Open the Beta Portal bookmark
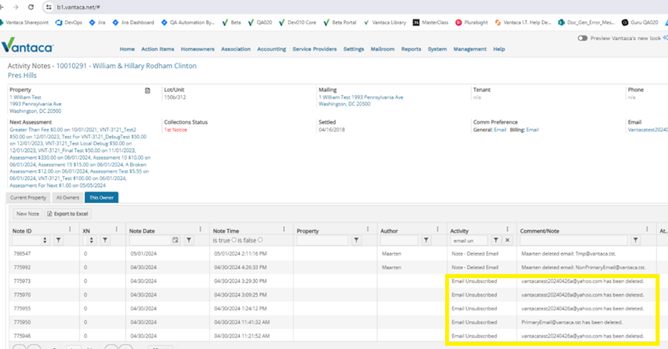 click(x=340, y=22)
